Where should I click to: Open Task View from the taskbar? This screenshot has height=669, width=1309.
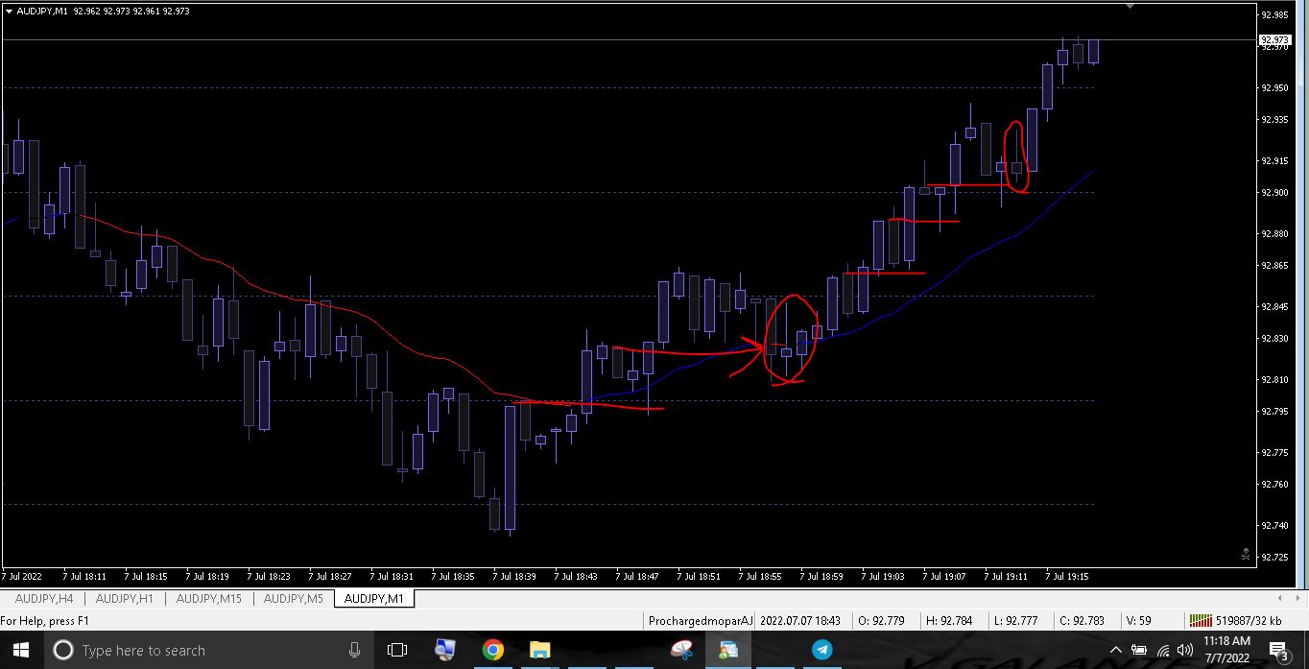(396, 650)
